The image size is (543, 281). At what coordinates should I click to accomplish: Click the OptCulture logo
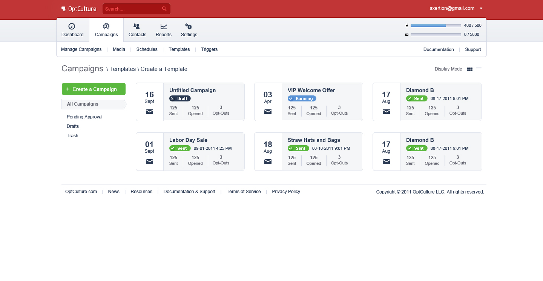click(x=79, y=9)
